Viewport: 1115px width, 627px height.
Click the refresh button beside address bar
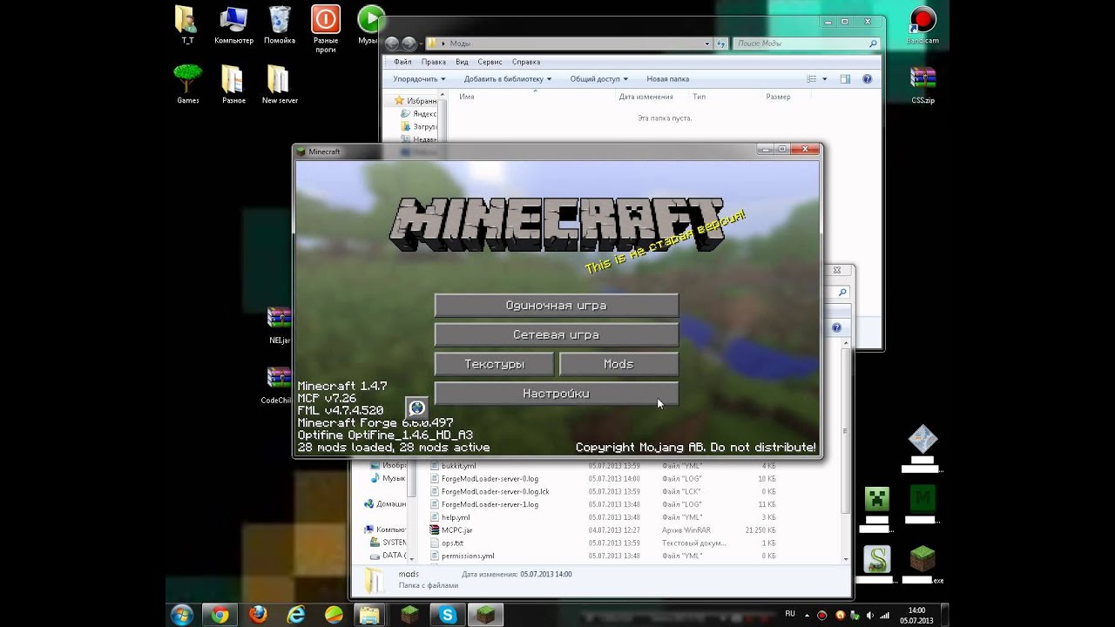[x=721, y=43]
